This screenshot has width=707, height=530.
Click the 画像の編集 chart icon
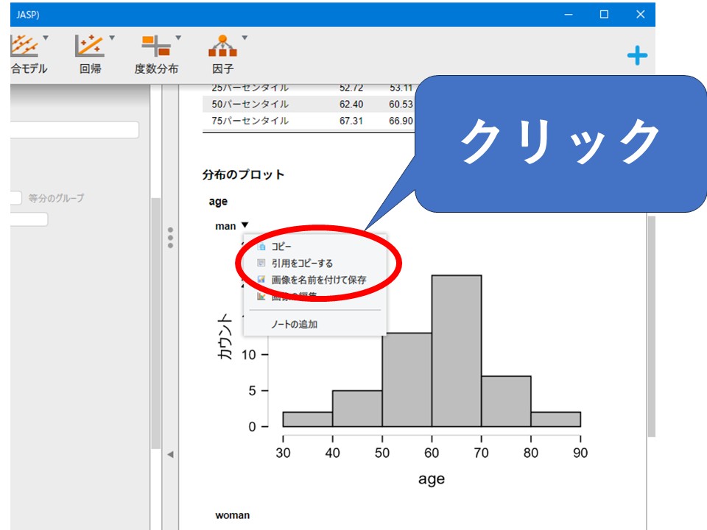[261, 297]
